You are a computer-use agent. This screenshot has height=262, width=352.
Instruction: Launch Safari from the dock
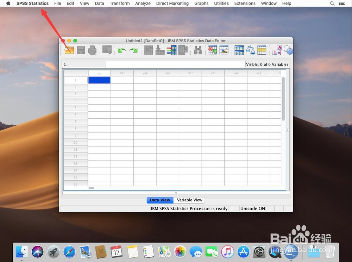click(69, 251)
